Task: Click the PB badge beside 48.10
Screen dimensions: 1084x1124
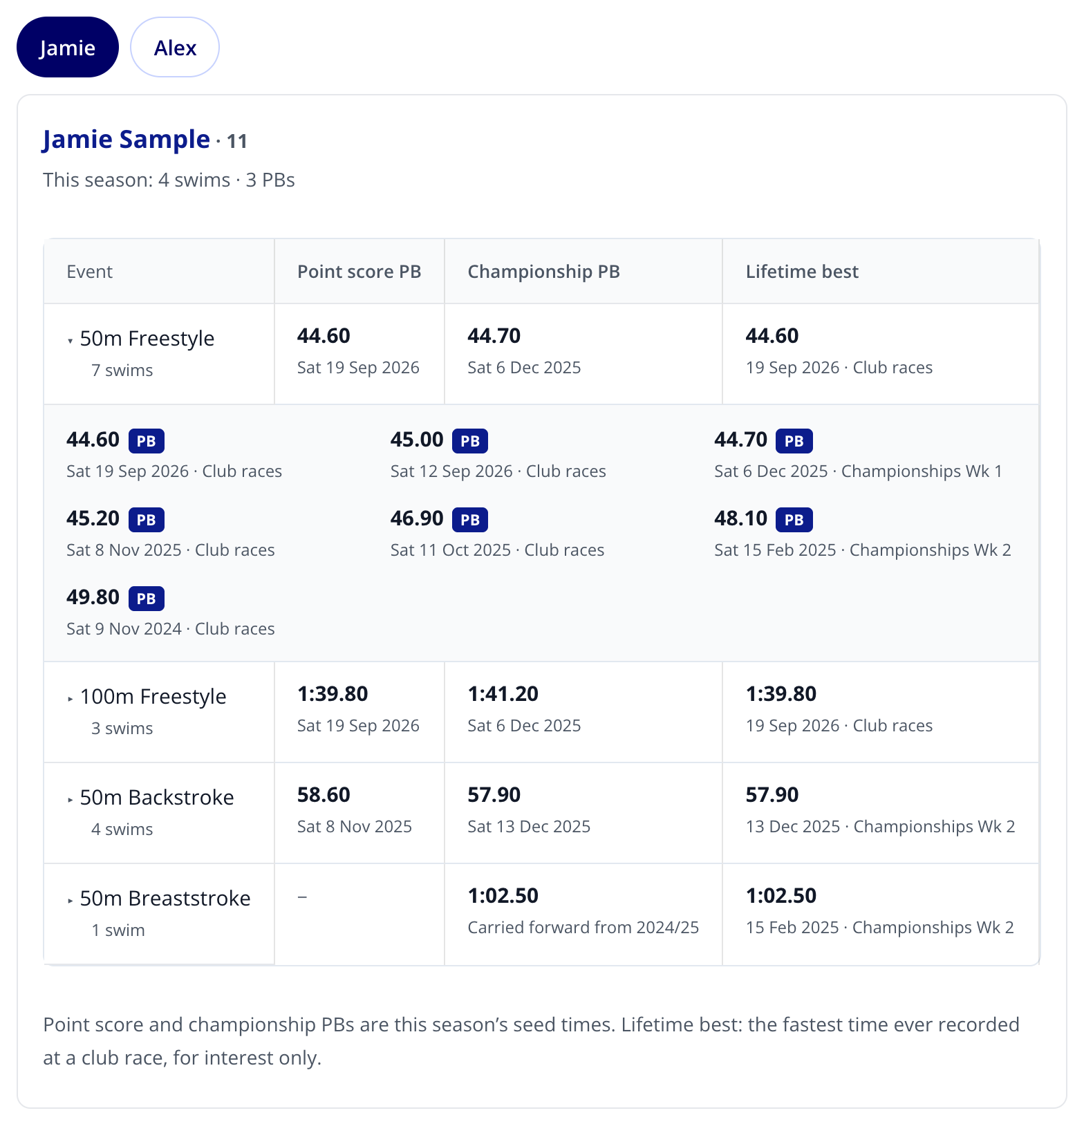Action: tap(794, 520)
